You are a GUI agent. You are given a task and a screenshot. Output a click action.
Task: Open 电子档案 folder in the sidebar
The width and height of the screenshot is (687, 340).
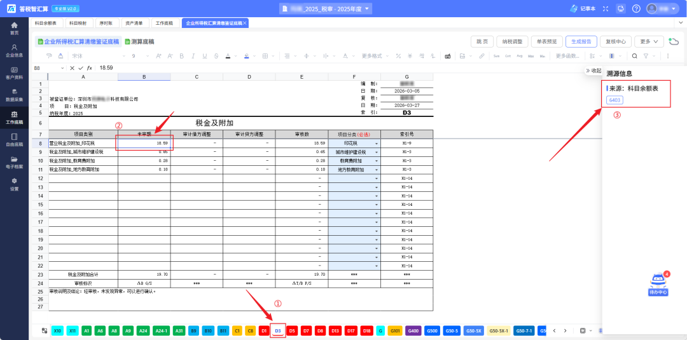15,162
